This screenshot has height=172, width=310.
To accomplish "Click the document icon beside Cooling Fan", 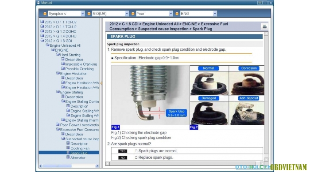I will pos(68,148).
